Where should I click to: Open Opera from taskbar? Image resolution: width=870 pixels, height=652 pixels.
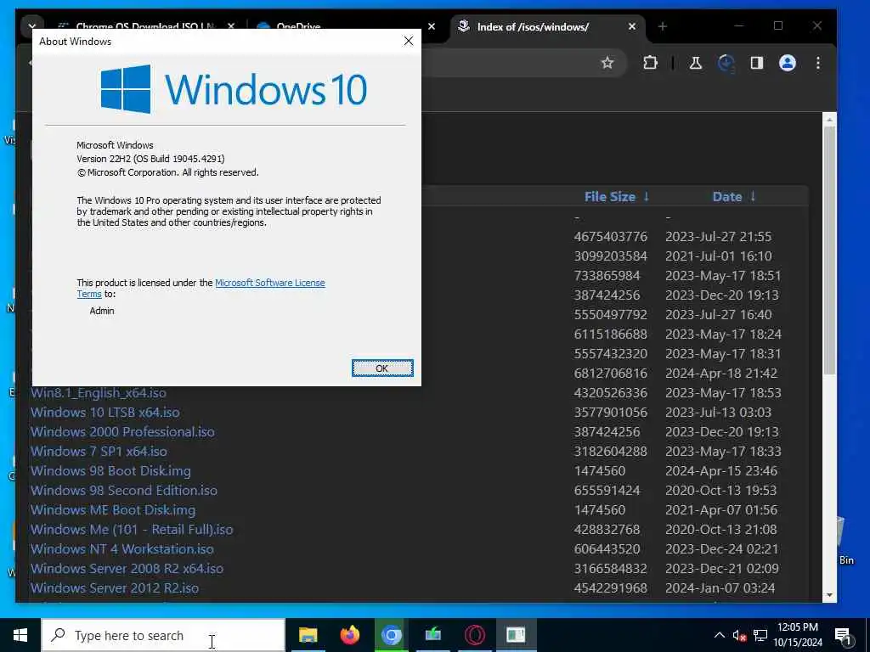(x=475, y=635)
